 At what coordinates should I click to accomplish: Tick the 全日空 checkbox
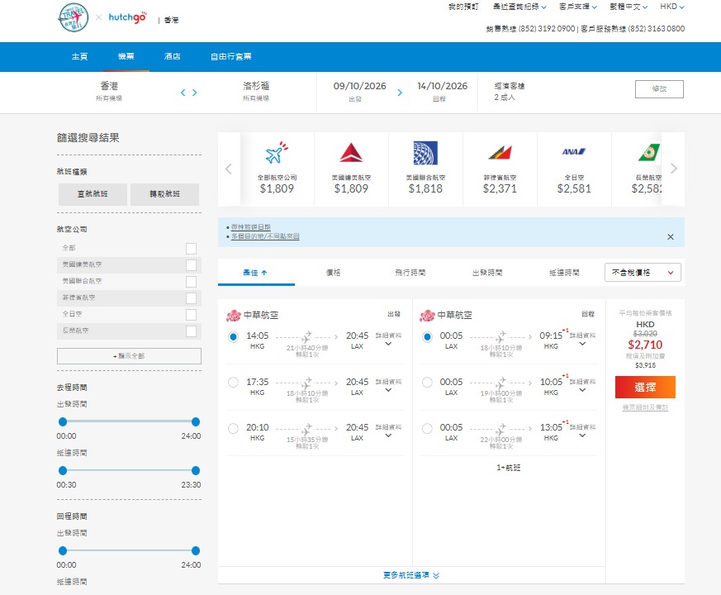click(x=192, y=315)
